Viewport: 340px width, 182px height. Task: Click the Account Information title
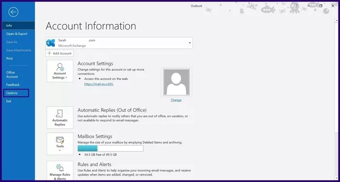tap(91, 26)
